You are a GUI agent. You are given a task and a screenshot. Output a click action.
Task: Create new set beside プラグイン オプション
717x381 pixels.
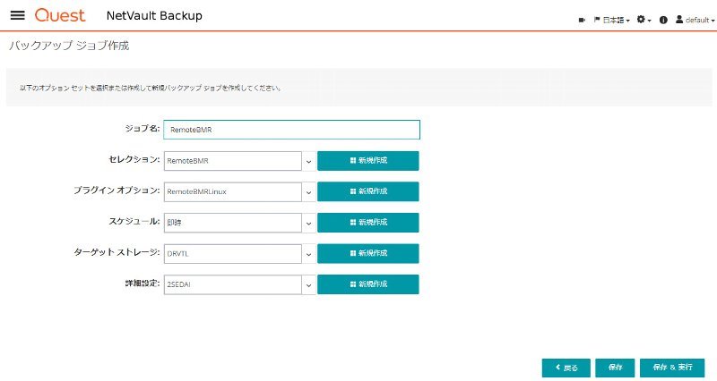point(368,191)
